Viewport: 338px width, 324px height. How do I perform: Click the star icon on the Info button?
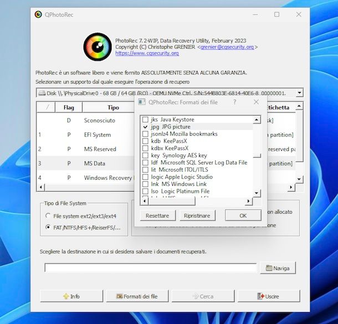coord(66,296)
